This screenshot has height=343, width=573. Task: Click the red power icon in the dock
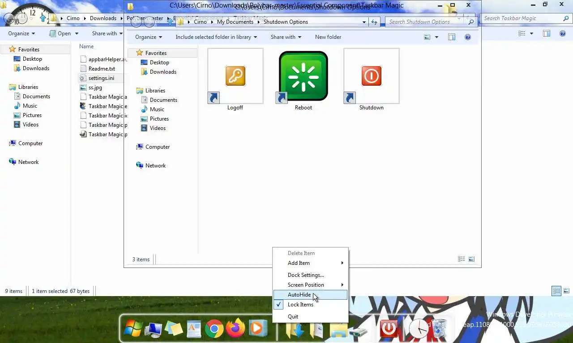pos(389,329)
